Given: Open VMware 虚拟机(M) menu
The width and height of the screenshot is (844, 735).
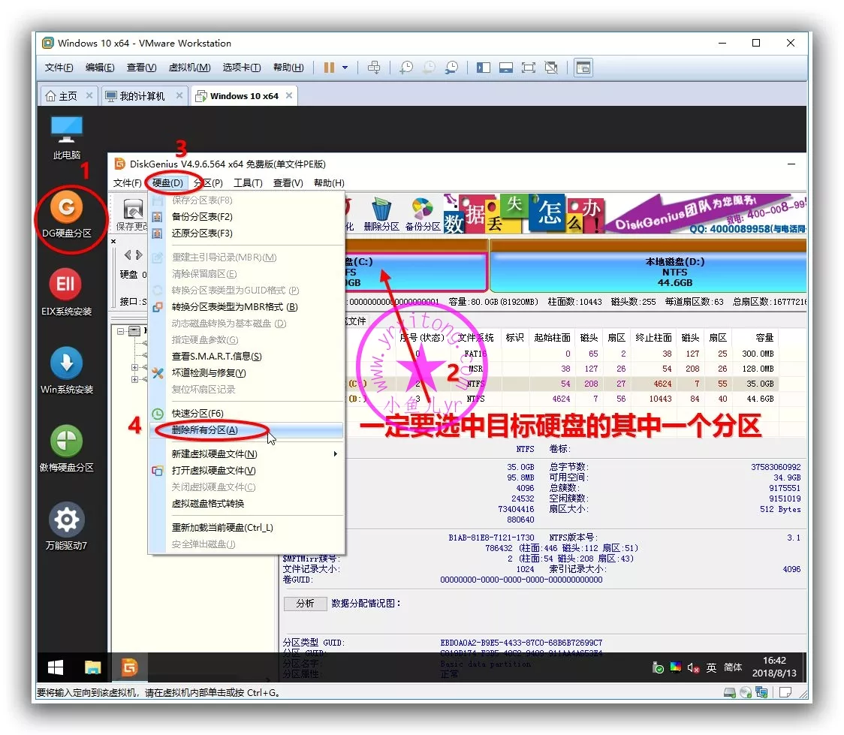Looking at the screenshot, I should click(x=189, y=68).
